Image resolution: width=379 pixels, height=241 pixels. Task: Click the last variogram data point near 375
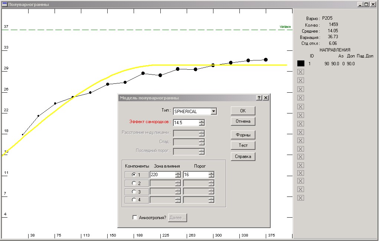[266, 60]
